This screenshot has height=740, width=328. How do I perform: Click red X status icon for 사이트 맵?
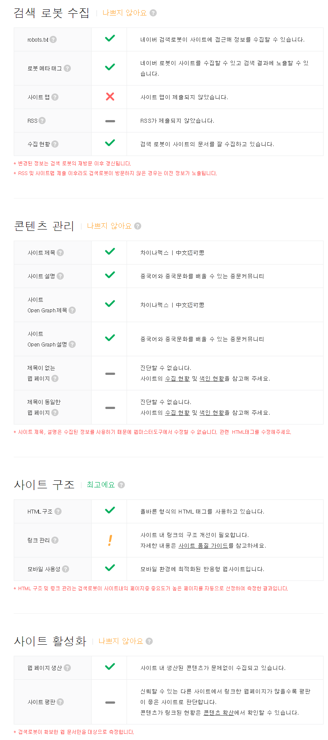coord(110,97)
